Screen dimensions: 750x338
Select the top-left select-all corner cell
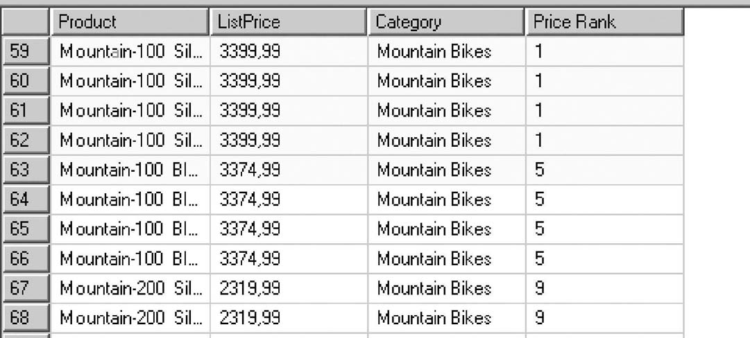pos(26,21)
